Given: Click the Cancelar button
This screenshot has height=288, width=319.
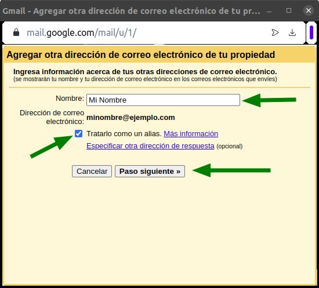Looking at the screenshot, I should pos(92,172).
